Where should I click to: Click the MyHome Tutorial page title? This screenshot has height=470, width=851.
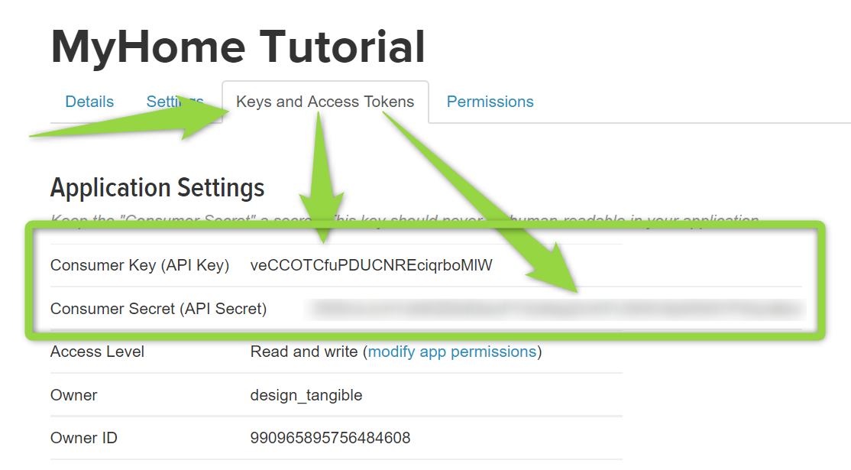click(238, 47)
